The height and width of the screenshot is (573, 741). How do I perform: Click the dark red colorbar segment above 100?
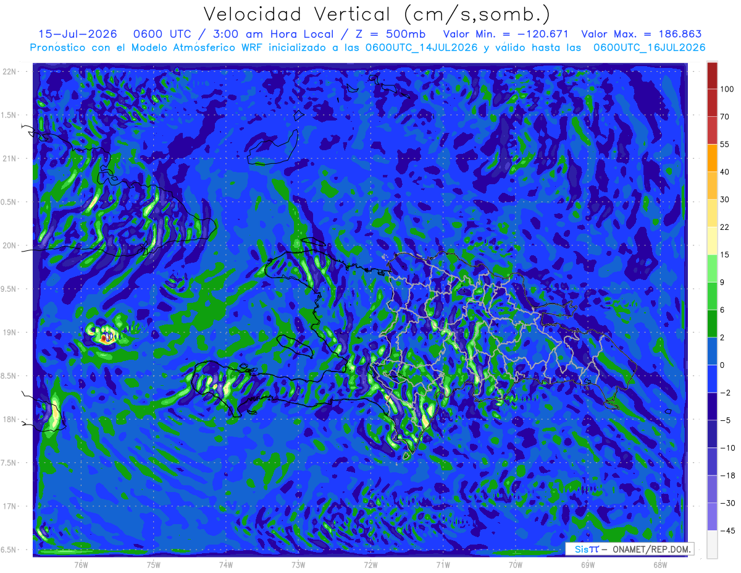tap(712, 75)
